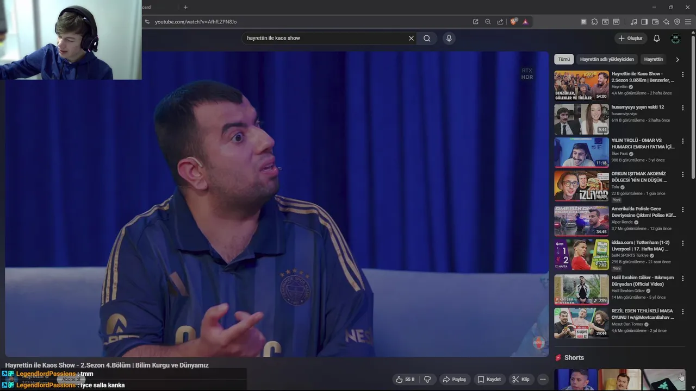Click the browser address bar URL
The image size is (696, 391).
coord(196,22)
